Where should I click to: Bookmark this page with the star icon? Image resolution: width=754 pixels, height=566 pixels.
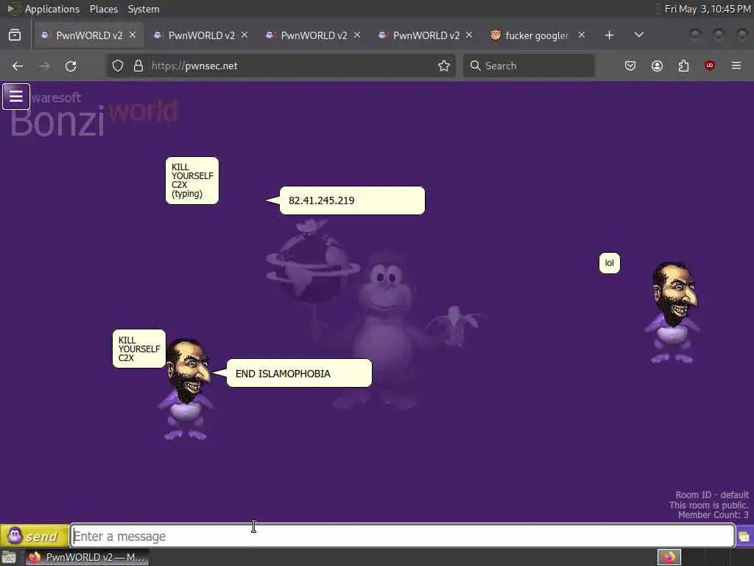click(444, 66)
